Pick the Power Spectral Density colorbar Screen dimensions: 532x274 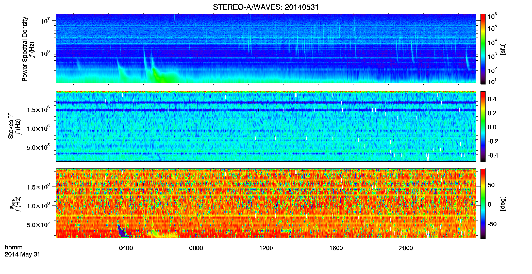[x=483, y=49]
